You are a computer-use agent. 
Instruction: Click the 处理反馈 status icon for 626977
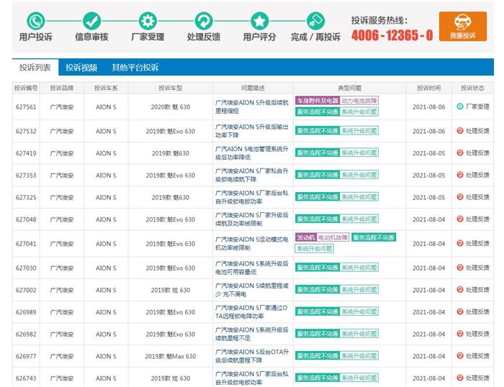(460, 356)
